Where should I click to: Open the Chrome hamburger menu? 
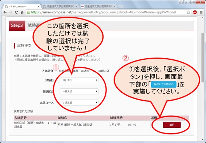click(201, 12)
